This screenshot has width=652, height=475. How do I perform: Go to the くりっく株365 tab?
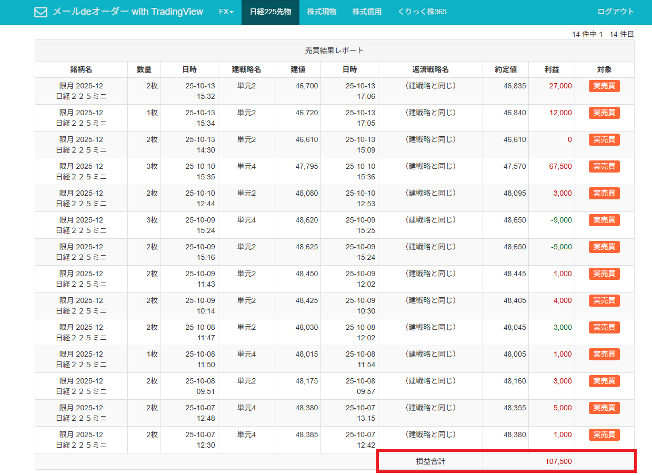(422, 12)
